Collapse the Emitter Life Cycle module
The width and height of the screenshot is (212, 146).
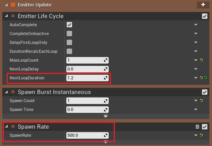point(6,16)
